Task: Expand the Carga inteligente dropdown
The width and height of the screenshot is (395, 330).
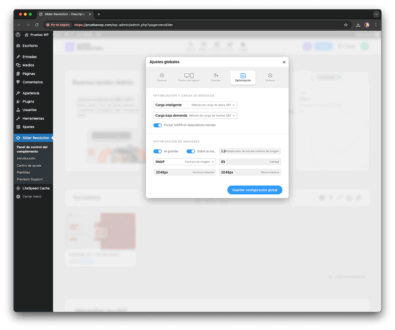Action: pos(195,105)
